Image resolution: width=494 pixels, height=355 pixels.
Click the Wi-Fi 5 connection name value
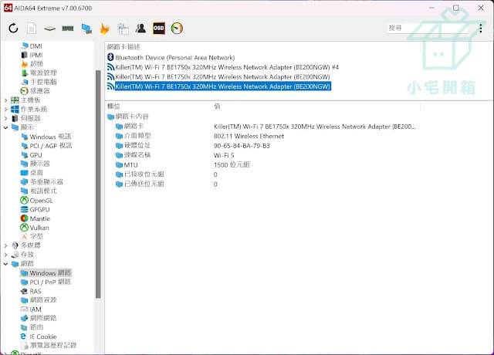click(x=224, y=155)
